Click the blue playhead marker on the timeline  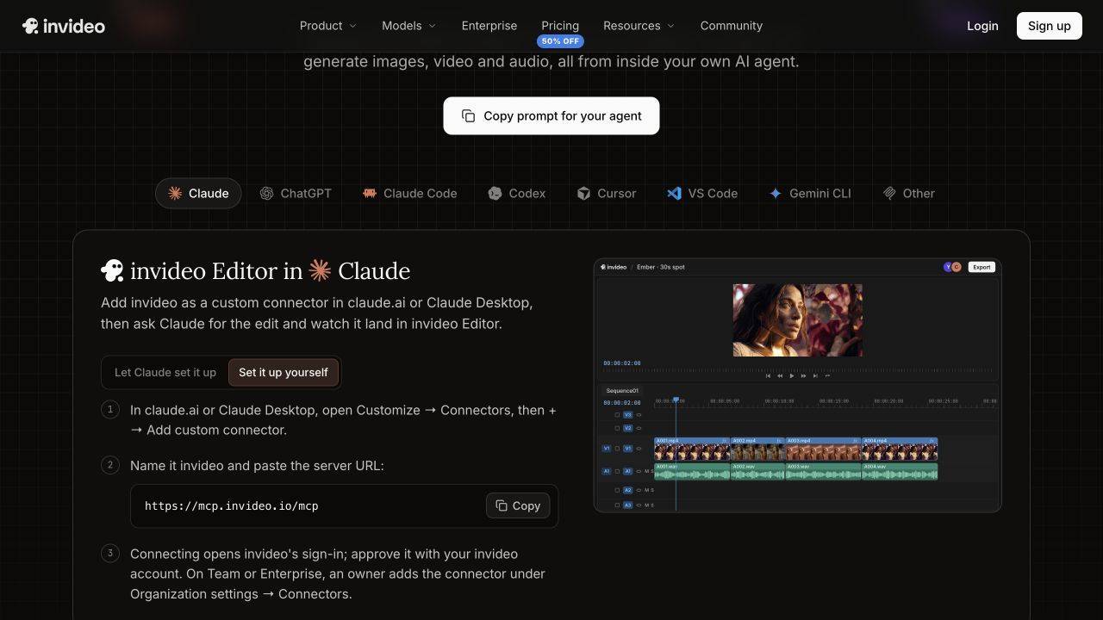[x=676, y=400]
